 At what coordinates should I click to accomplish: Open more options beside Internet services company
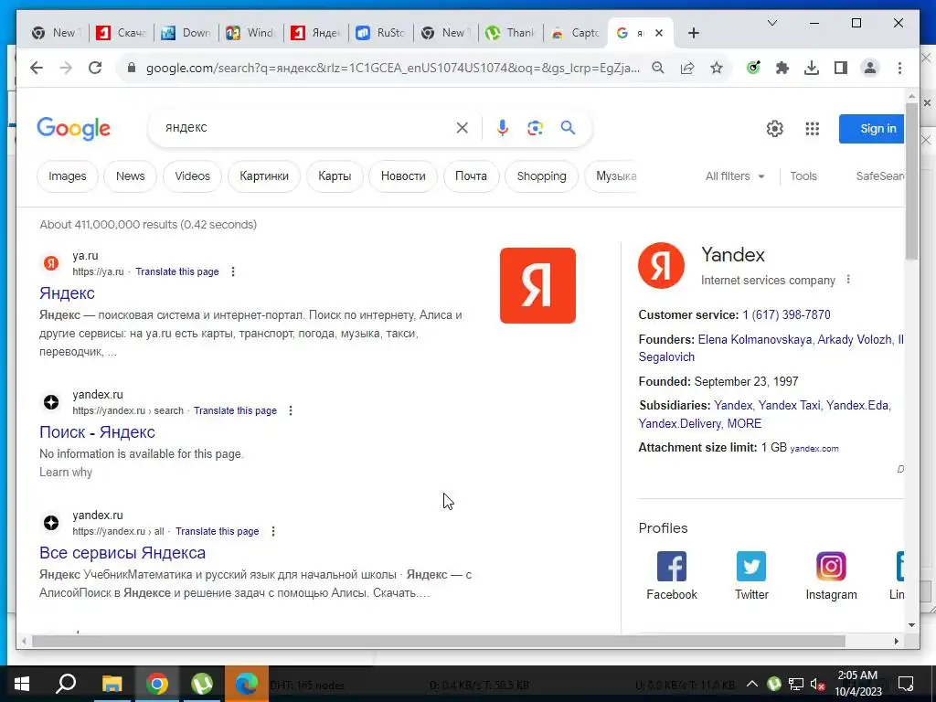(x=847, y=280)
